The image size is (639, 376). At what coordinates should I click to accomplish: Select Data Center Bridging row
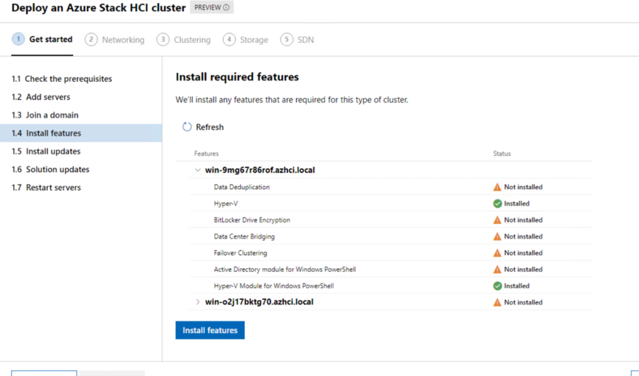click(x=391, y=236)
